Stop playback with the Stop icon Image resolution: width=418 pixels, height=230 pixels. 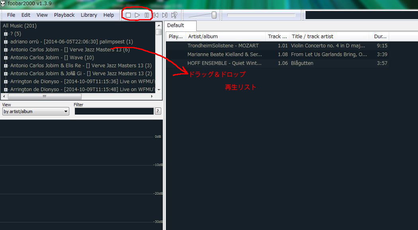point(128,15)
